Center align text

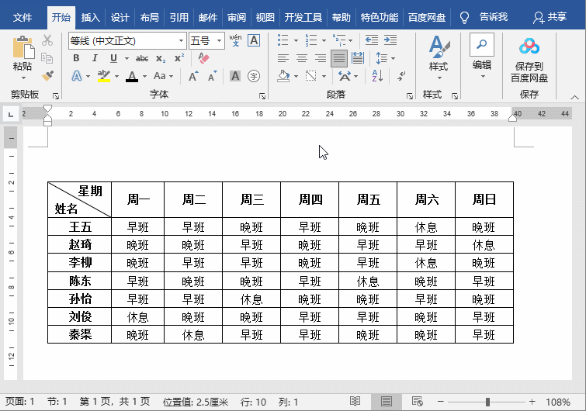302,58
